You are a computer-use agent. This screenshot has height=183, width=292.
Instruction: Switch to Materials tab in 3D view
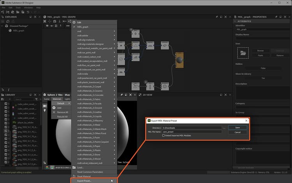(57, 99)
